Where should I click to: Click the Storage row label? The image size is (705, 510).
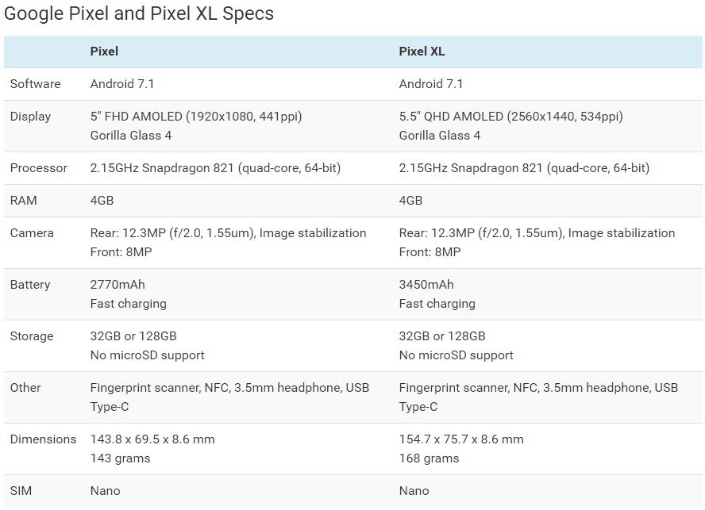32,336
